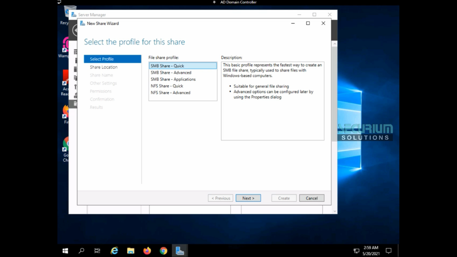Screen dimensions: 457x257
Task: Close the New Share Wizard window
Action: pyautogui.click(x=323, y=23)
